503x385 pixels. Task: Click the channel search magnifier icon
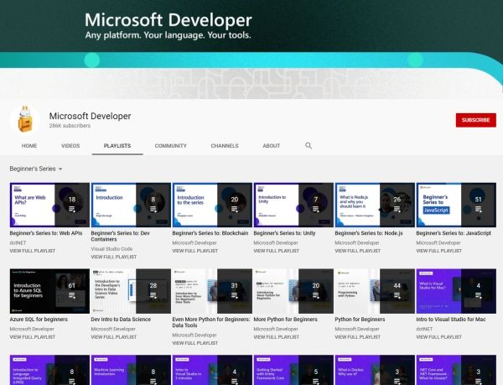point(309,146)
